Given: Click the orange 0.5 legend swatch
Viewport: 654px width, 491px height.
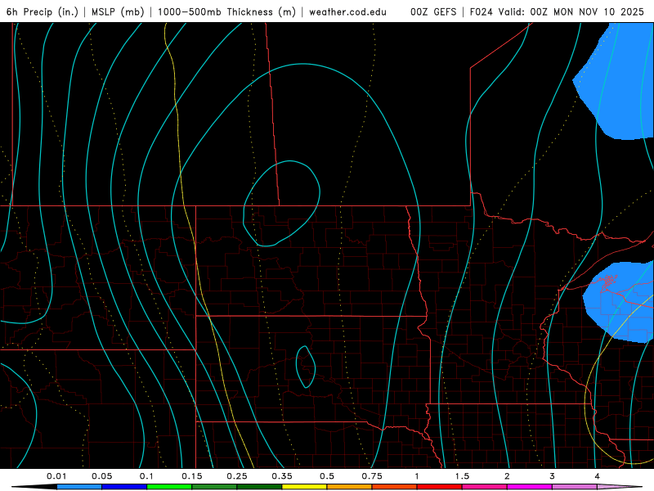Looking at the screenshot, I should click(350, 487).
